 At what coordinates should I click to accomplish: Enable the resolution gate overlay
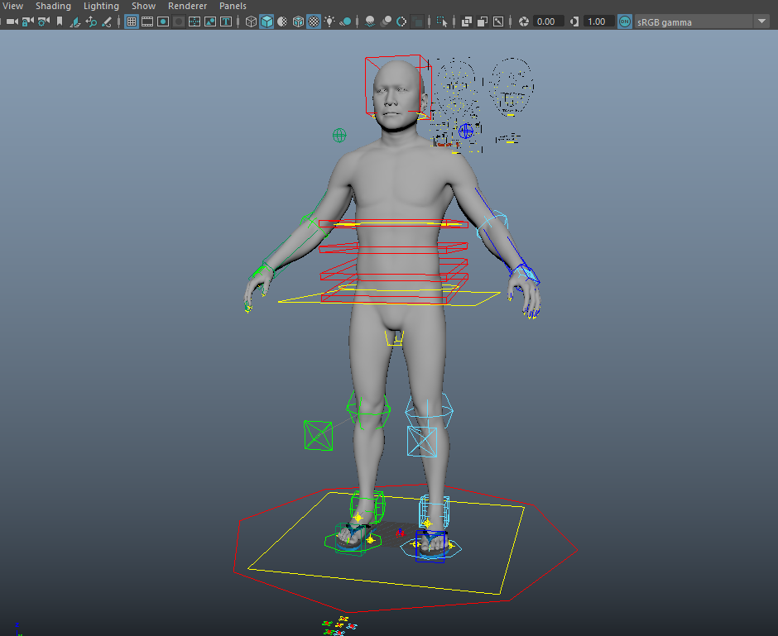pyautogui.click(x=162, y=22)
